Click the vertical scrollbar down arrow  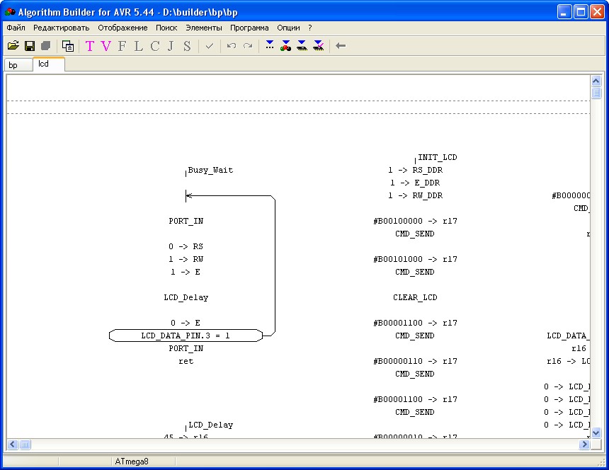point(596,432)
